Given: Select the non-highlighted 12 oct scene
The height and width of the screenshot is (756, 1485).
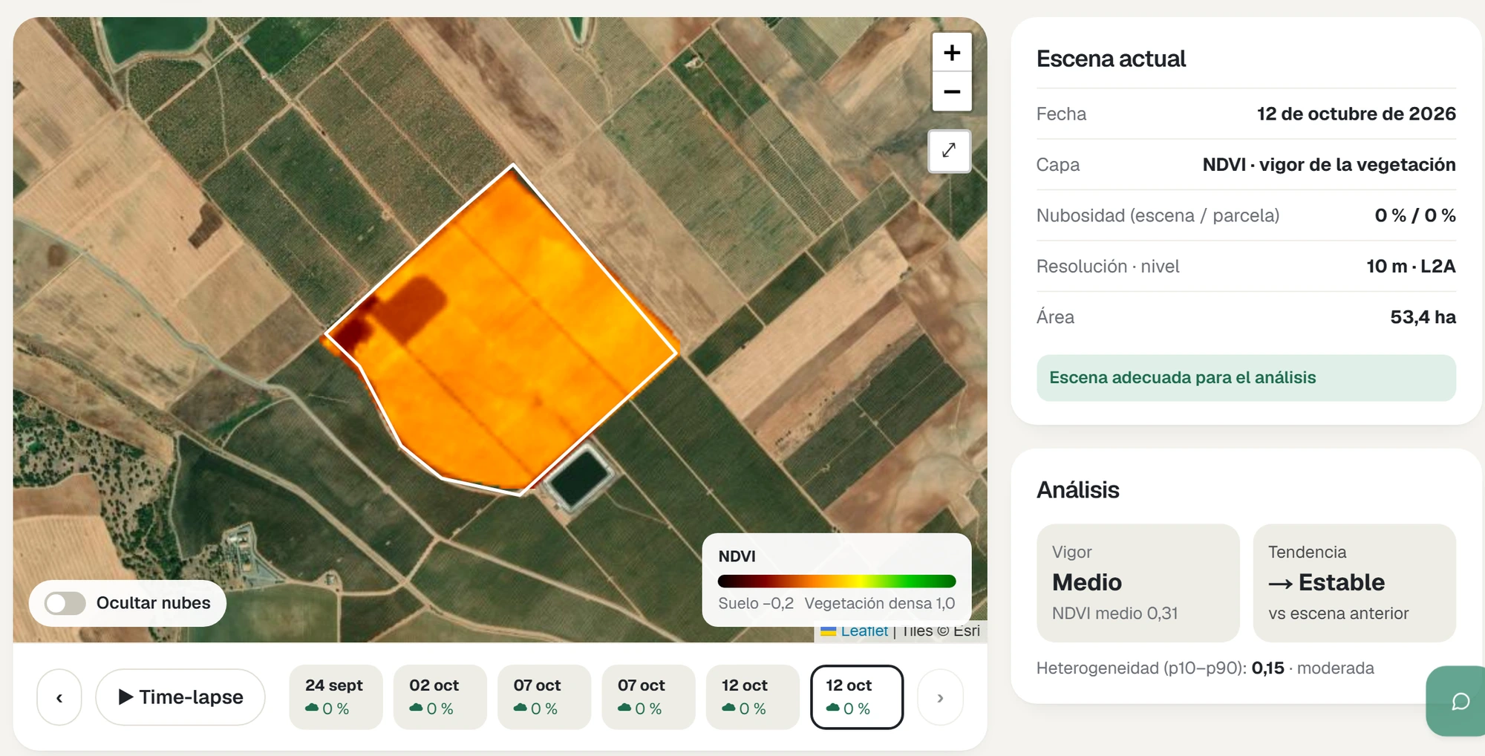Looking at the screenshot, I should [752, 697].
